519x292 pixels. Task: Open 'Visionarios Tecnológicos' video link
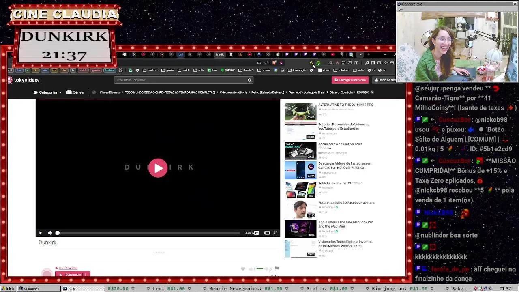pyautogui.click(x=345, y=244)
